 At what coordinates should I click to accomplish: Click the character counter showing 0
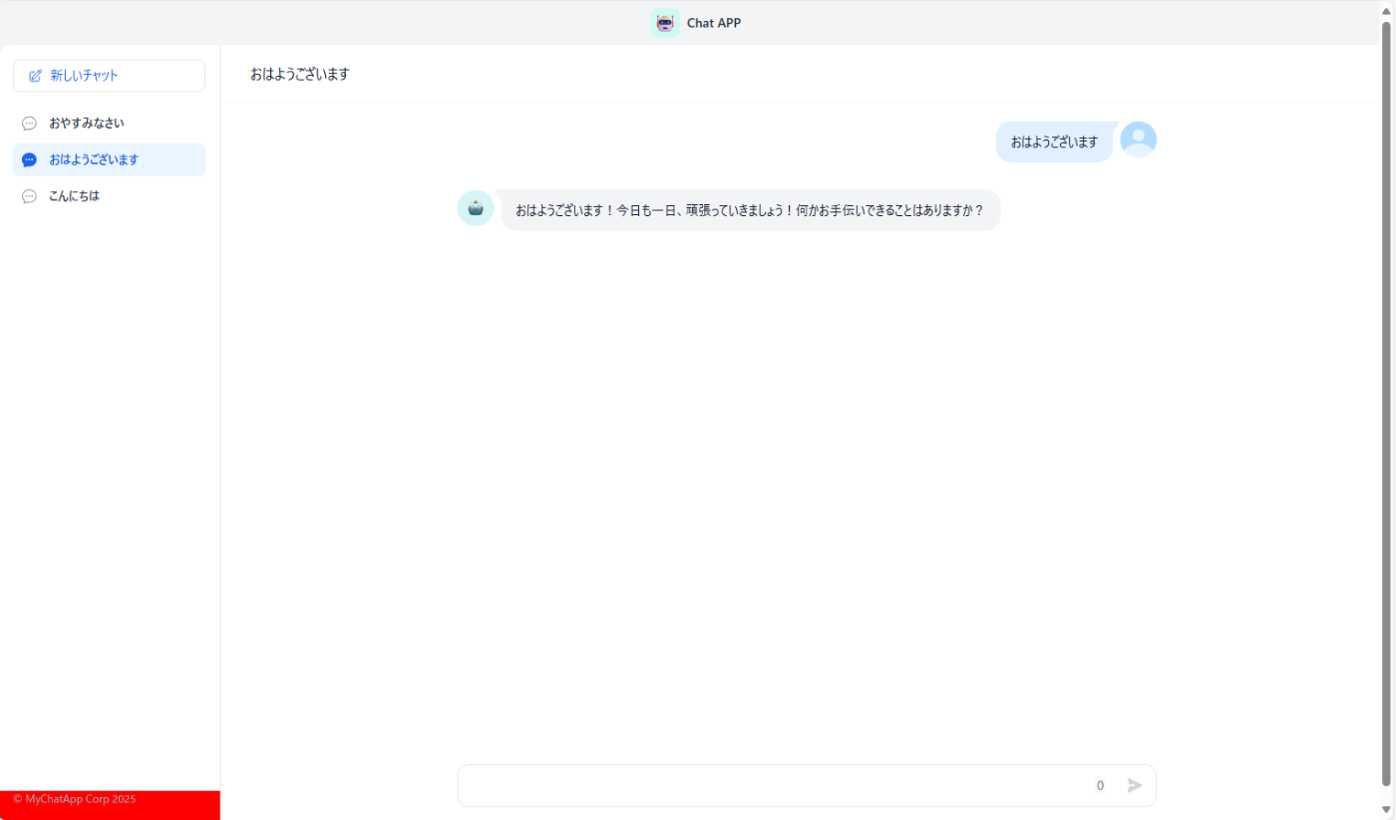(1100, 785)
